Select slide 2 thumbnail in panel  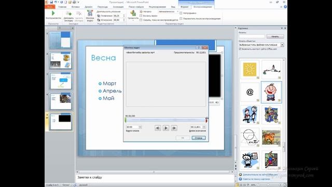pyautogui.click(x=61, y=61)
